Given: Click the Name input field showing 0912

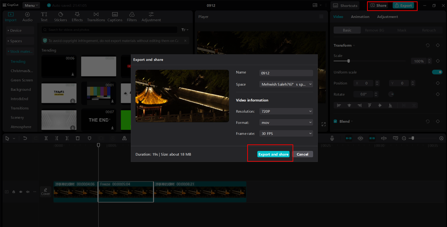Looking at the screenshot, I should [286, 73].
